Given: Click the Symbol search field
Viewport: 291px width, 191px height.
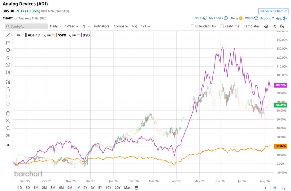Looking at the screenshot, I should [x=26, y=26].
